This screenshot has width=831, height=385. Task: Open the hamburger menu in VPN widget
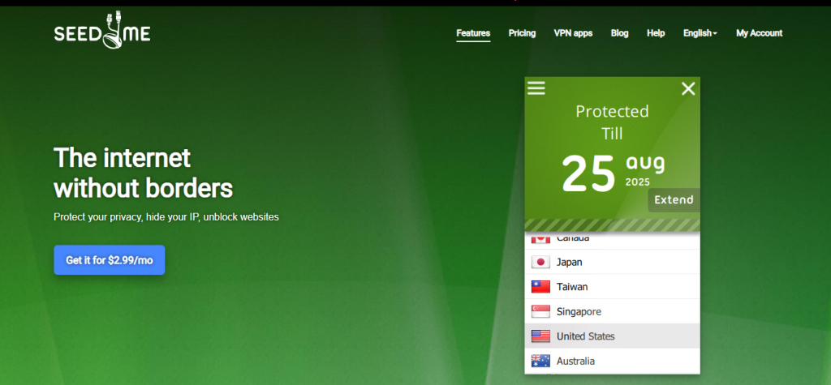pos(536,88)
